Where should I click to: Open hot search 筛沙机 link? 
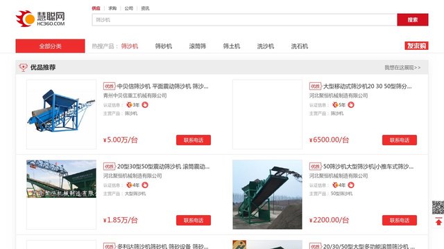coord(130,46)
